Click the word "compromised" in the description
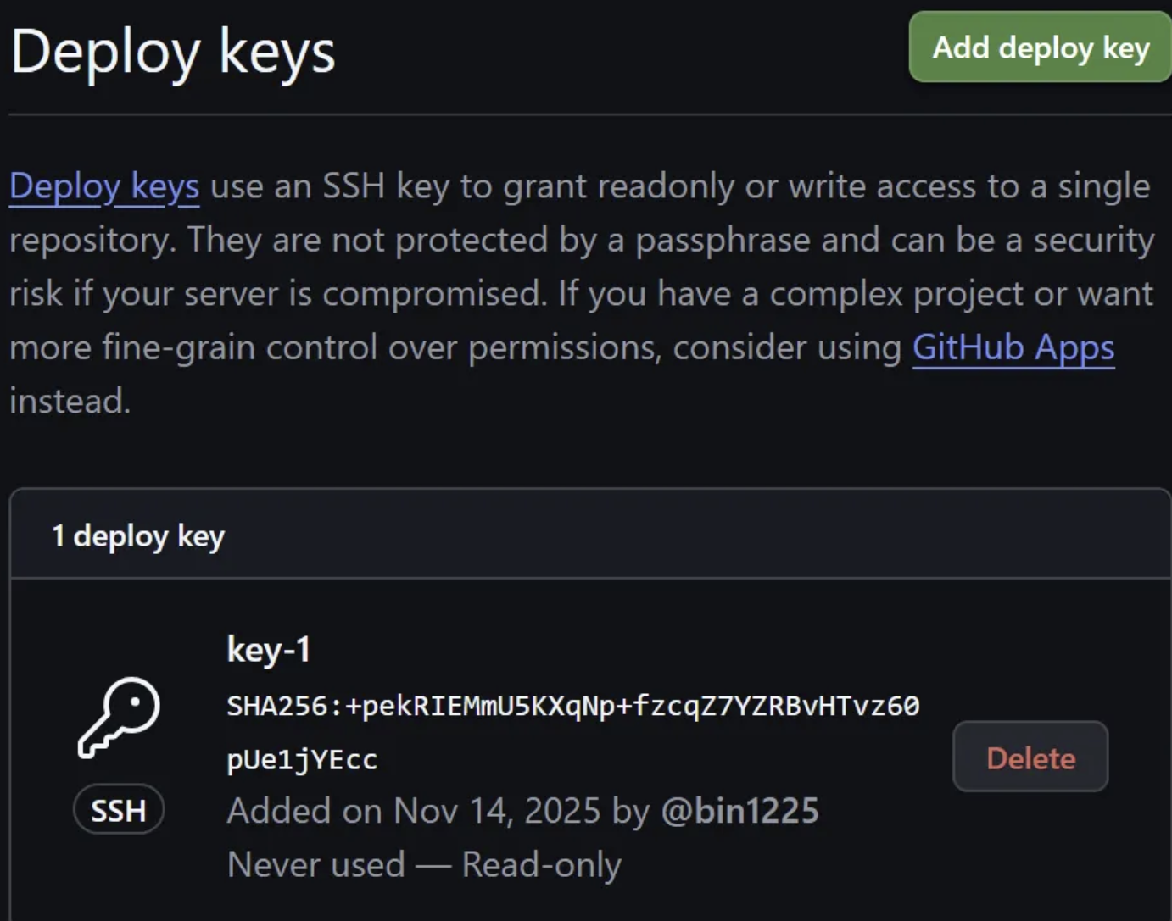The width and height of the screenshot is (1172, 921). [x=433, y=294]
